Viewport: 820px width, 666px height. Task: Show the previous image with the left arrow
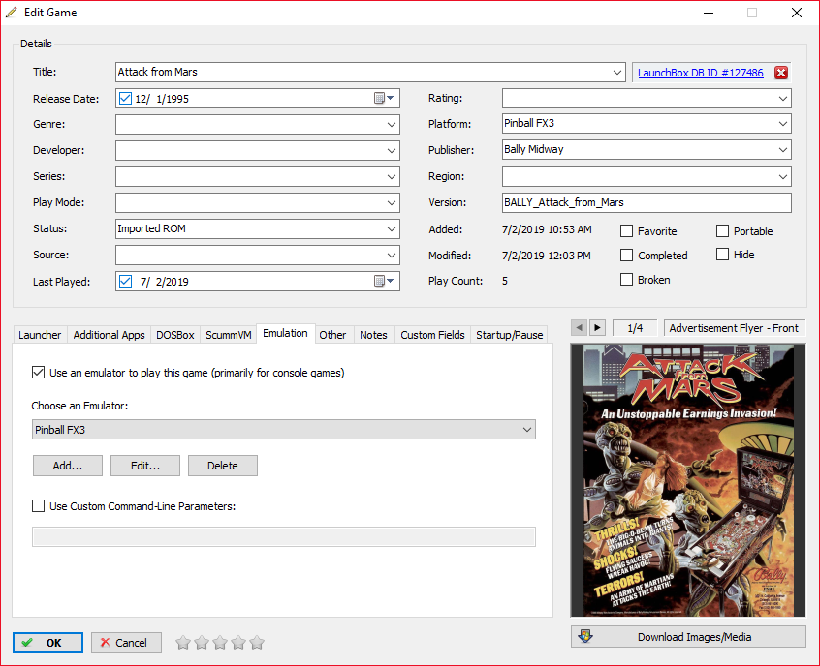[x=579, y=328]
